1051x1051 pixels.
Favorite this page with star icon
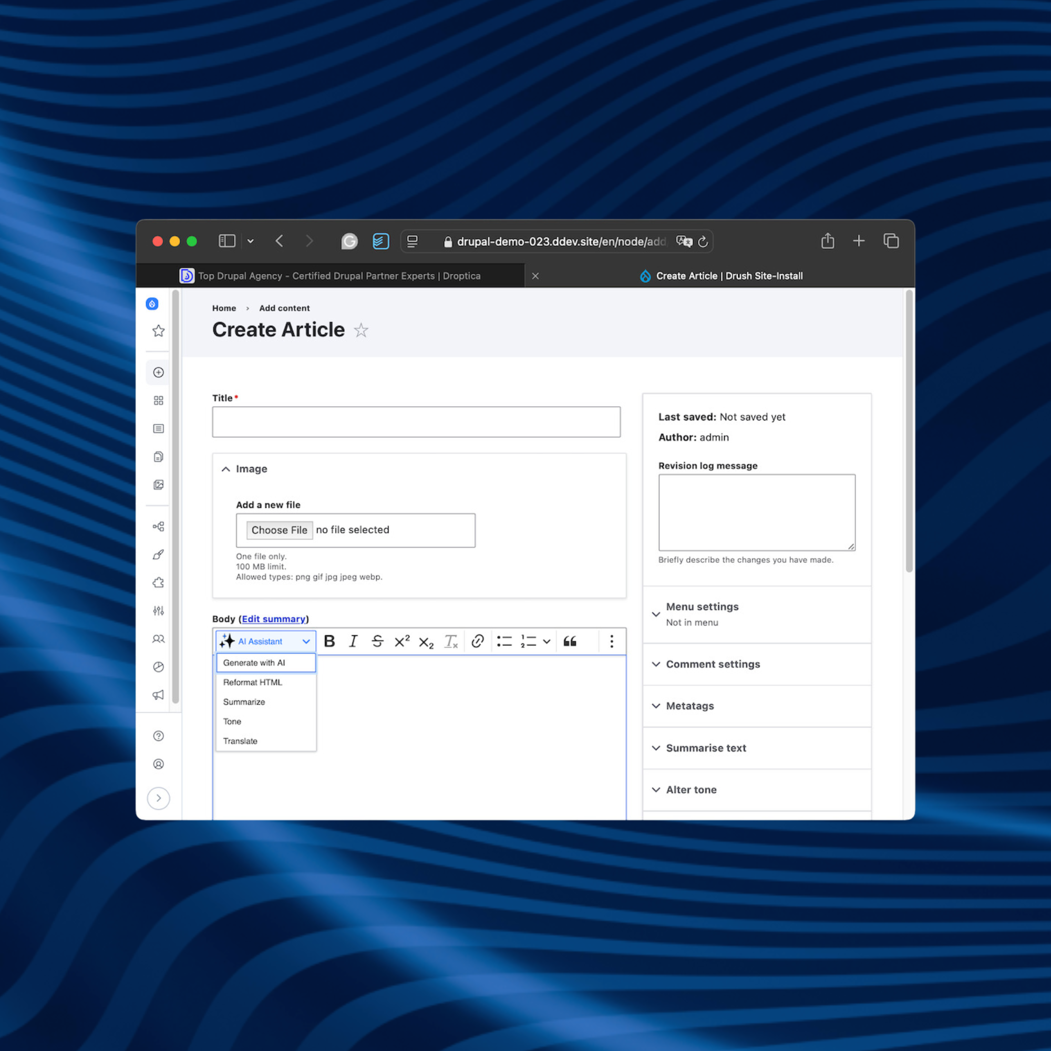click(x=360, y=330)
